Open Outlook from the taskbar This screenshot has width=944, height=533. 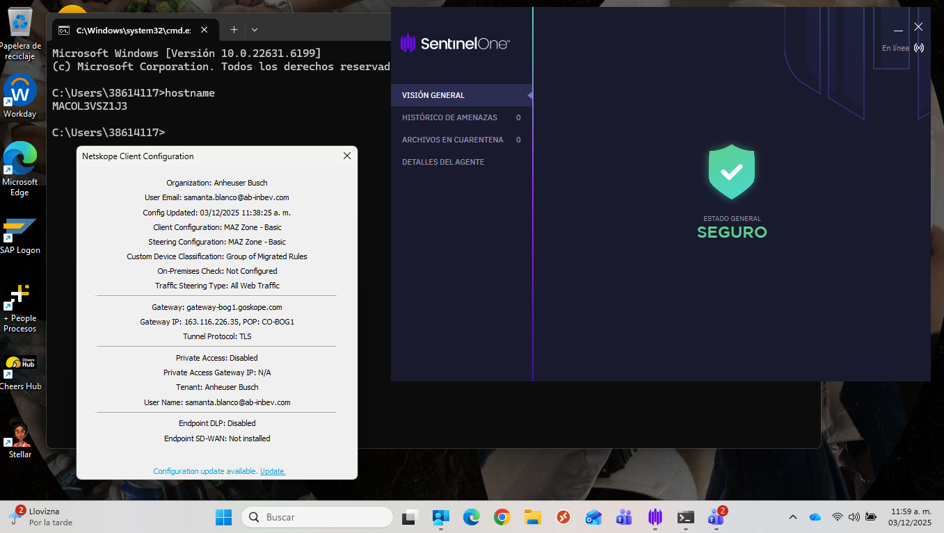[x=593, y=517]
